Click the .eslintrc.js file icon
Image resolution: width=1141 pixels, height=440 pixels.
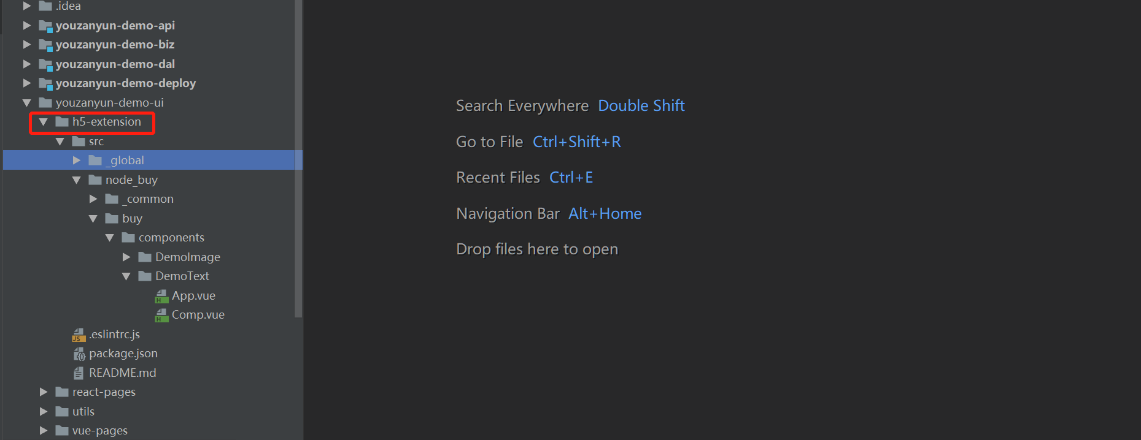(x=79, y=335)
